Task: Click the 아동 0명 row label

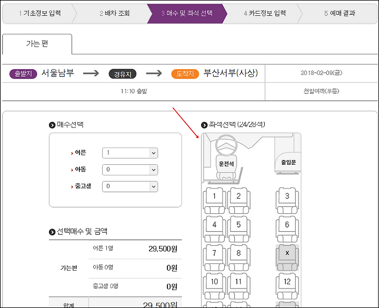Action: (103, 267)
